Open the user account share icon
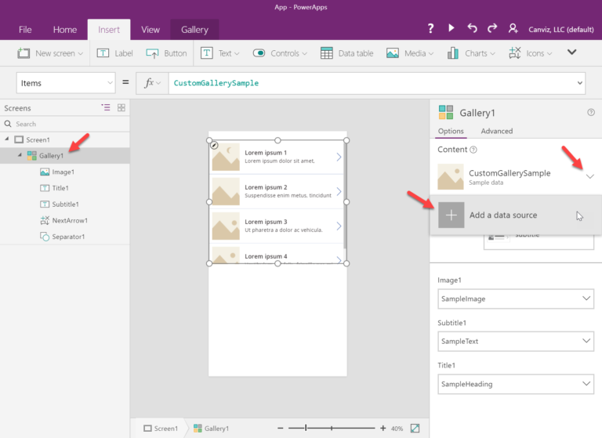This screenshot has height=438, width=602. tap(513, 28)
